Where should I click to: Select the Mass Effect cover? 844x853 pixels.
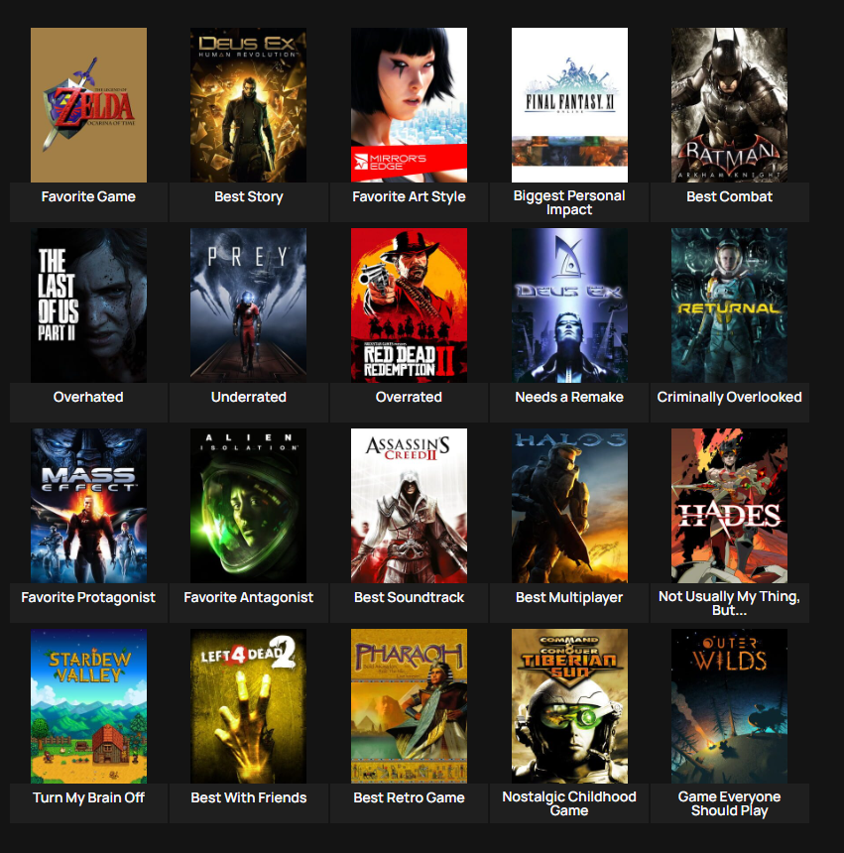pos(88,506)
